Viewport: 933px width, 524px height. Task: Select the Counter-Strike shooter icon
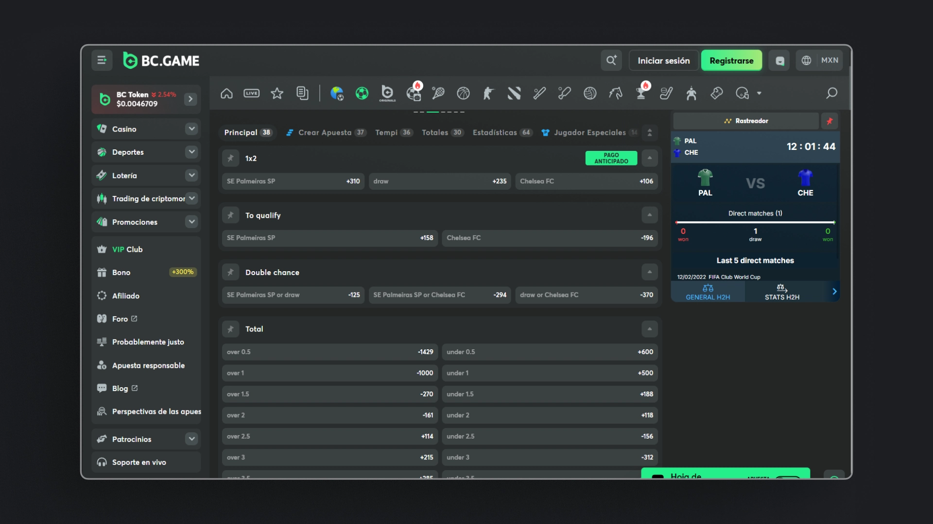tap(488, 93)
